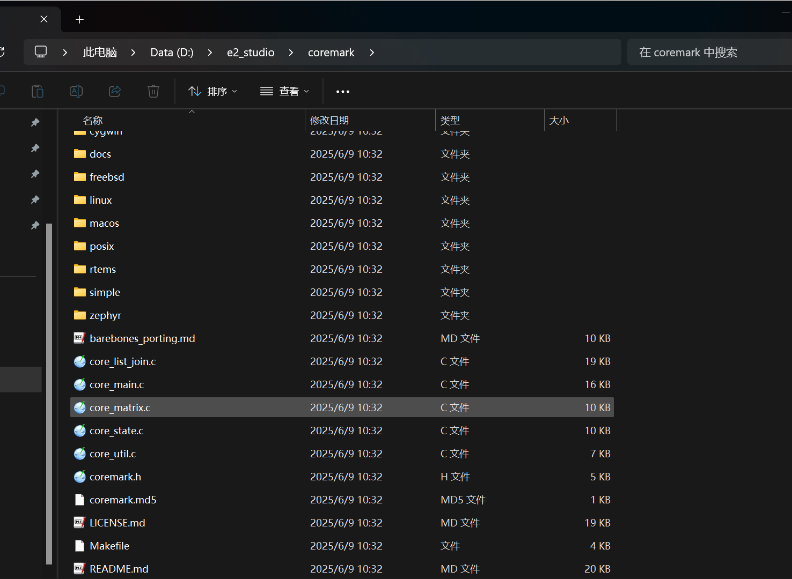This screenshot has width=792, height=579.
Task: Navigate to Data (D:) in breadcrumb
Action: click(x=172, y=53)
